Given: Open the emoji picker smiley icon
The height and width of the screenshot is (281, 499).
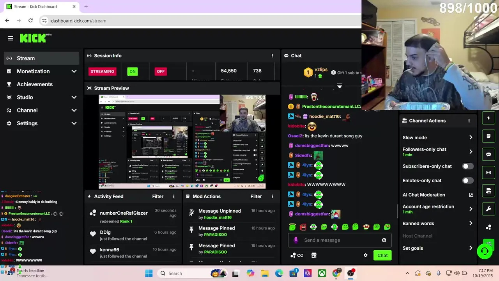Looking at the screenshot, I should 384,240.
